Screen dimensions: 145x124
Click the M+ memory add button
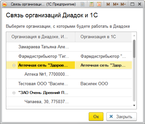pos(116,4)
